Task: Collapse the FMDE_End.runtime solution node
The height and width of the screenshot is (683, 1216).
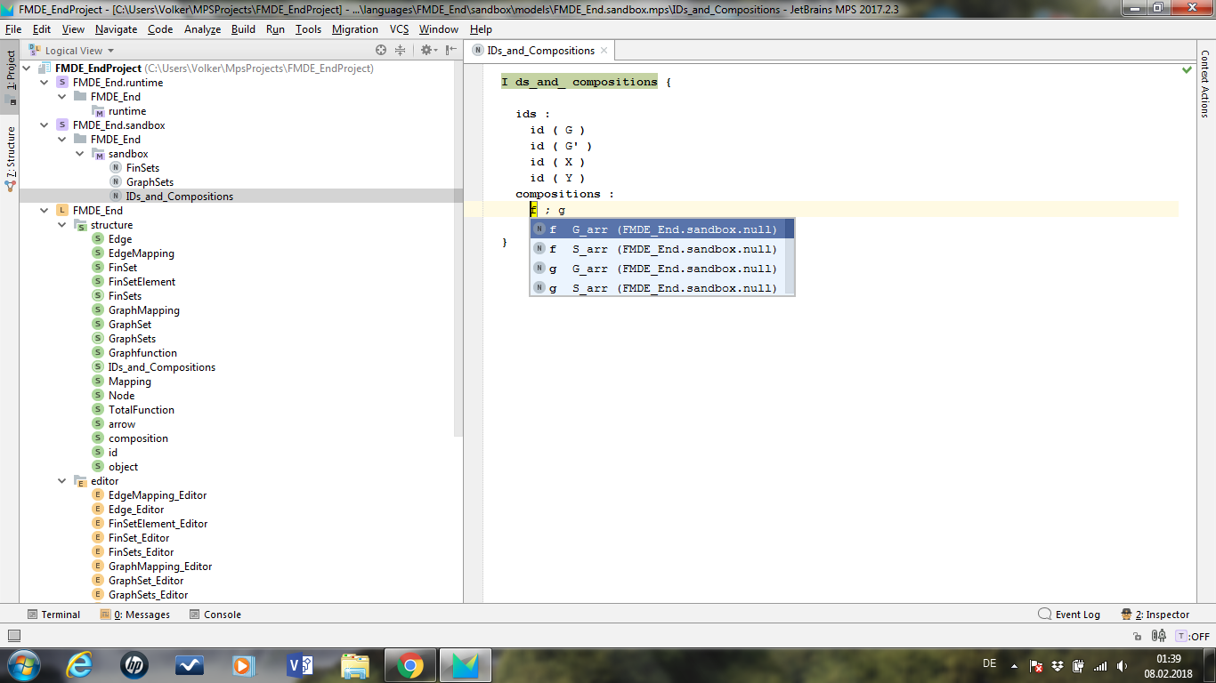Action: click(45, 83)
